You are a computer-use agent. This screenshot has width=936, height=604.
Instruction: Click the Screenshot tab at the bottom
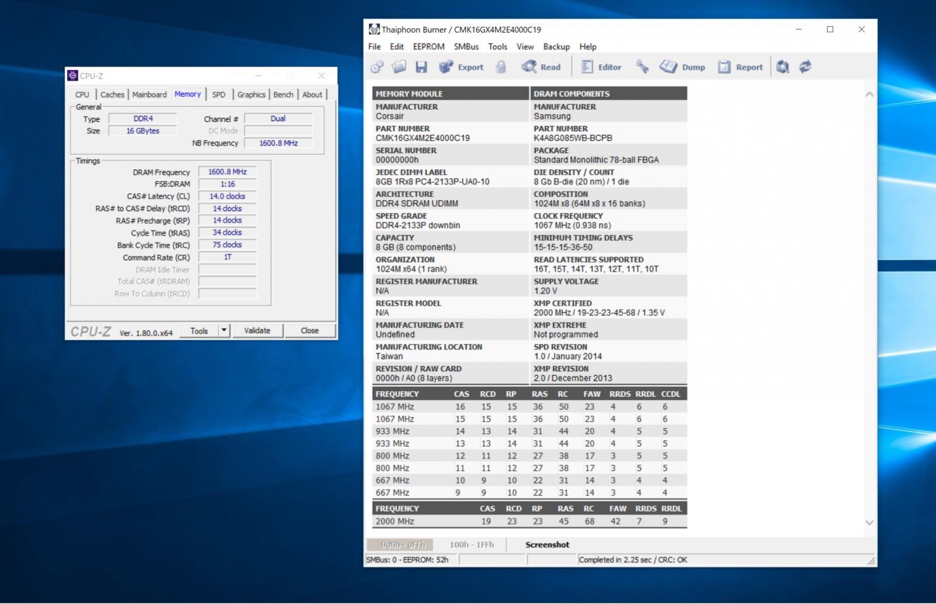pos(547,545)
